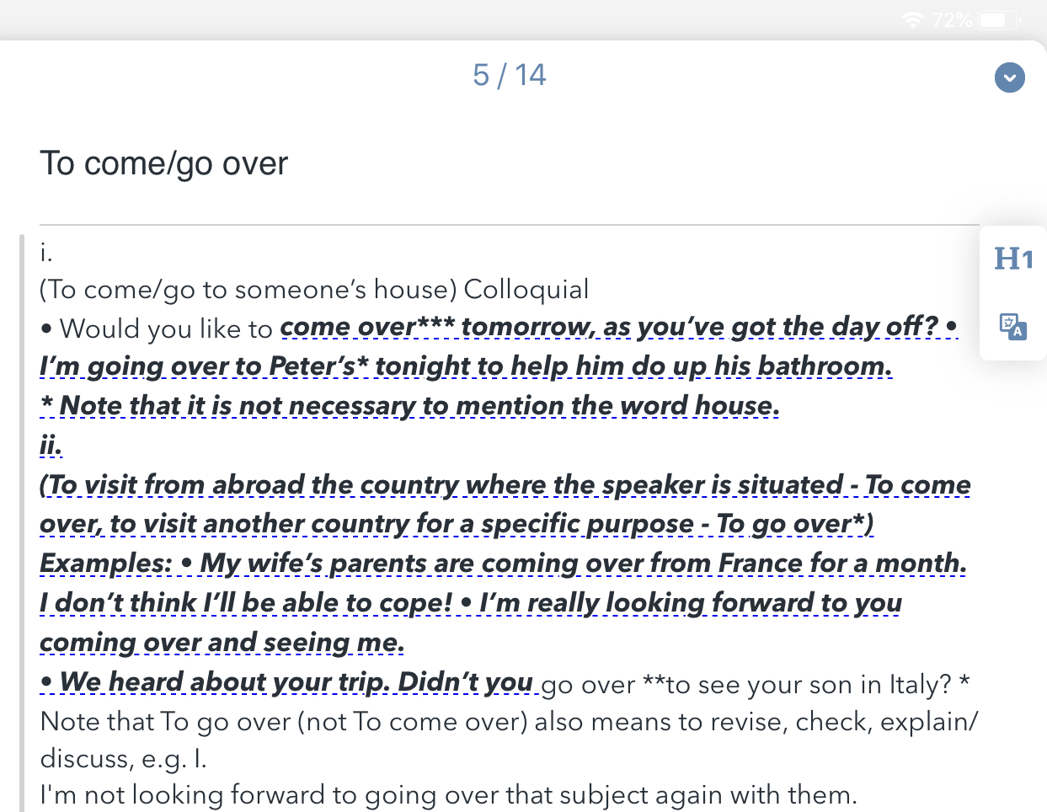Click the 'I don't think I'll be able to cope' sentence
This screenshot has width=1047, height=812.
point(246,603)
